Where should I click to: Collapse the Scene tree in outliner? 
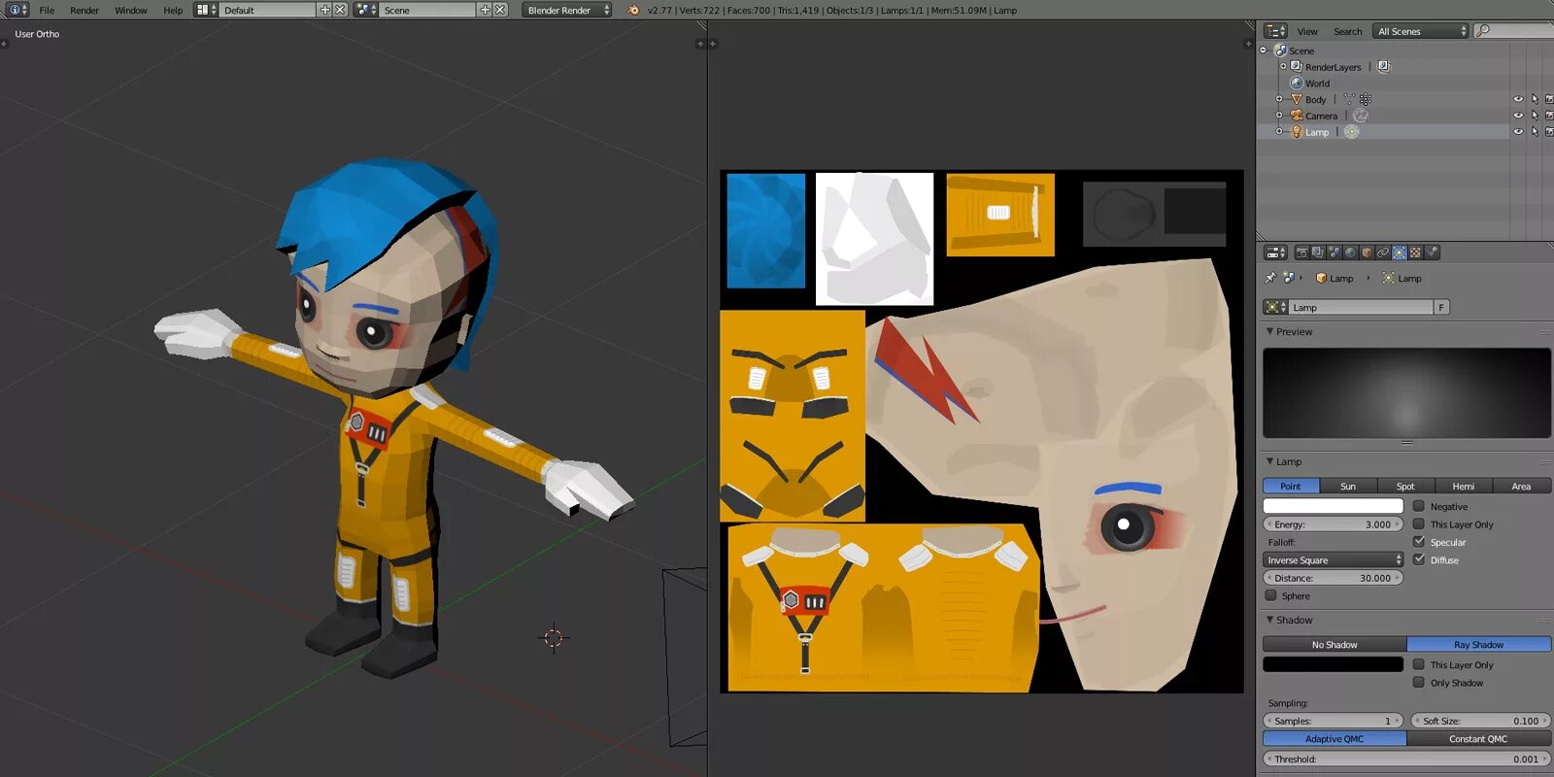(x=1264, y=51)
